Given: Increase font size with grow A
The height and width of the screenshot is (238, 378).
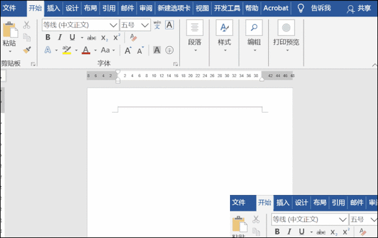Looking at the screenshot, I should tap(128, 50).
